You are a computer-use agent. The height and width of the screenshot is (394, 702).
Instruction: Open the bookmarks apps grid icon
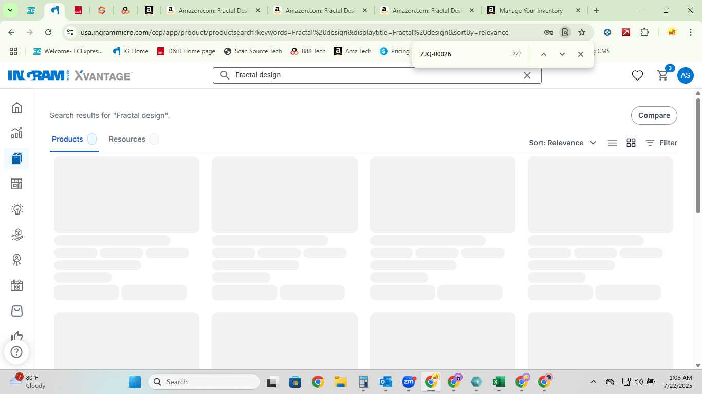click(x=13, y=51)
